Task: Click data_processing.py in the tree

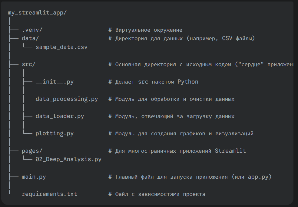Action: coord(67,99)
